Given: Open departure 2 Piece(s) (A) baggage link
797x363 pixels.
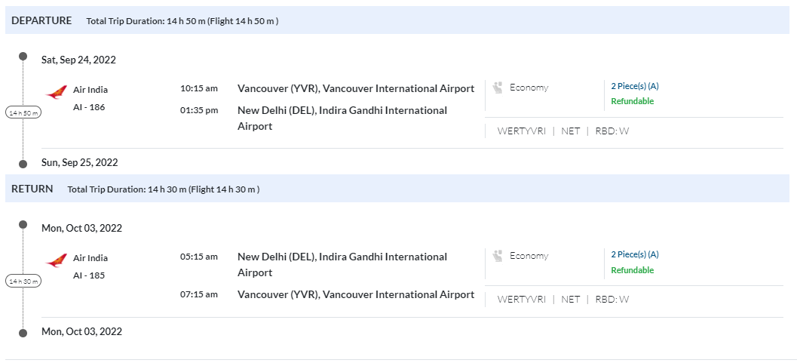Looking at the screenshot, I should 634,86.
